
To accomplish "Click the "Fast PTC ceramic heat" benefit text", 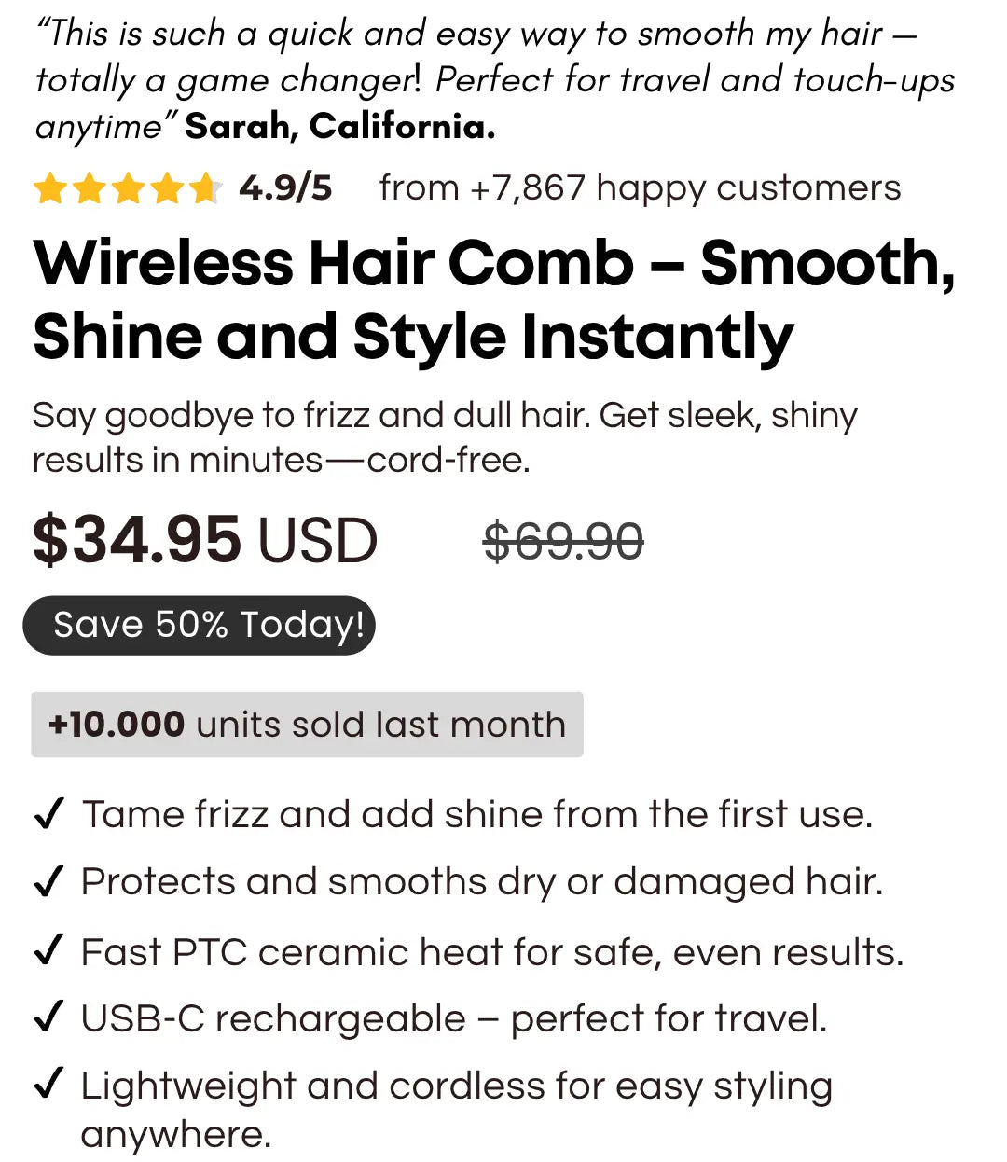I will click(492, 952).
